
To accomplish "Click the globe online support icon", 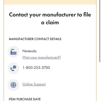I will coord(13,85).
